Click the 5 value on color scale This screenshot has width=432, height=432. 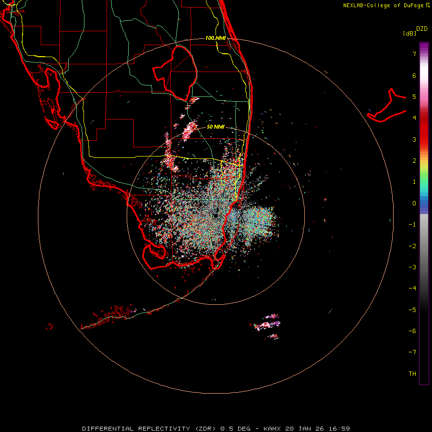[x=414, y=96]
